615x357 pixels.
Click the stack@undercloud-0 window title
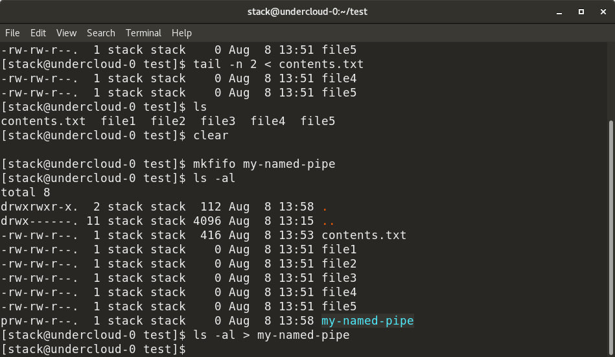click(x=307, y=12)
